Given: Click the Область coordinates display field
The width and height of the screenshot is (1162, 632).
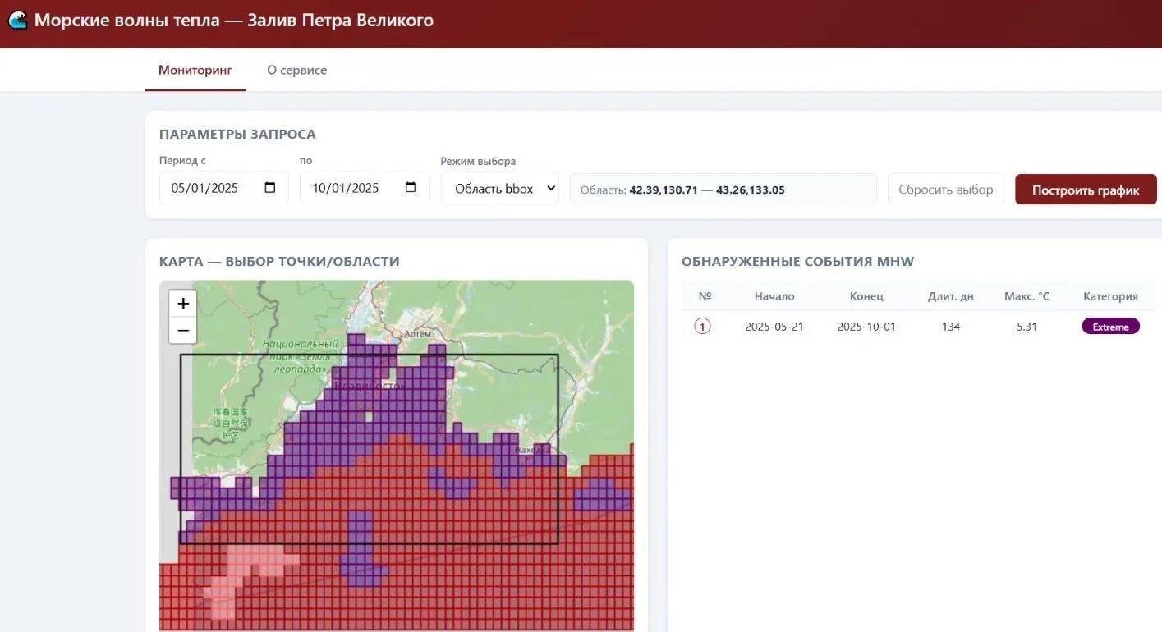Looking at the screenshot, I should 723,190.
